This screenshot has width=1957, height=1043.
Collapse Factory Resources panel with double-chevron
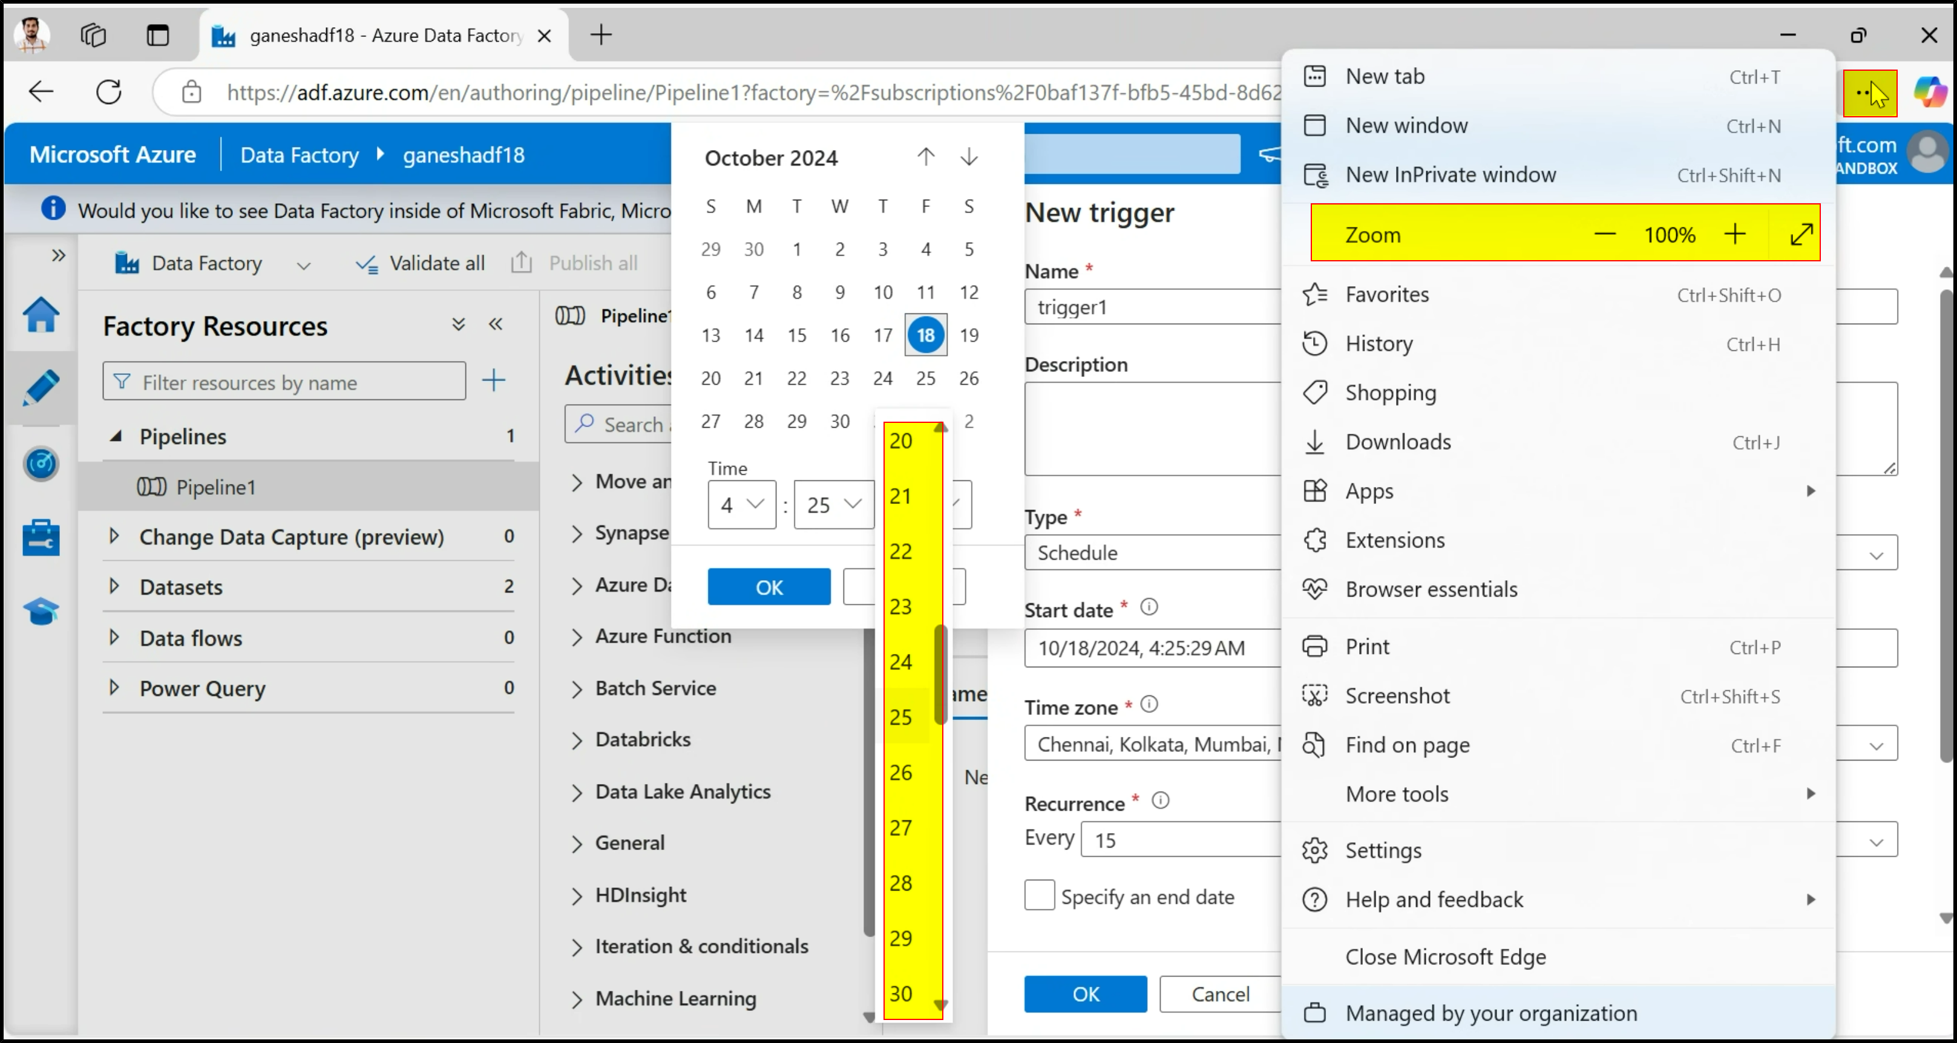pos(496,324)
